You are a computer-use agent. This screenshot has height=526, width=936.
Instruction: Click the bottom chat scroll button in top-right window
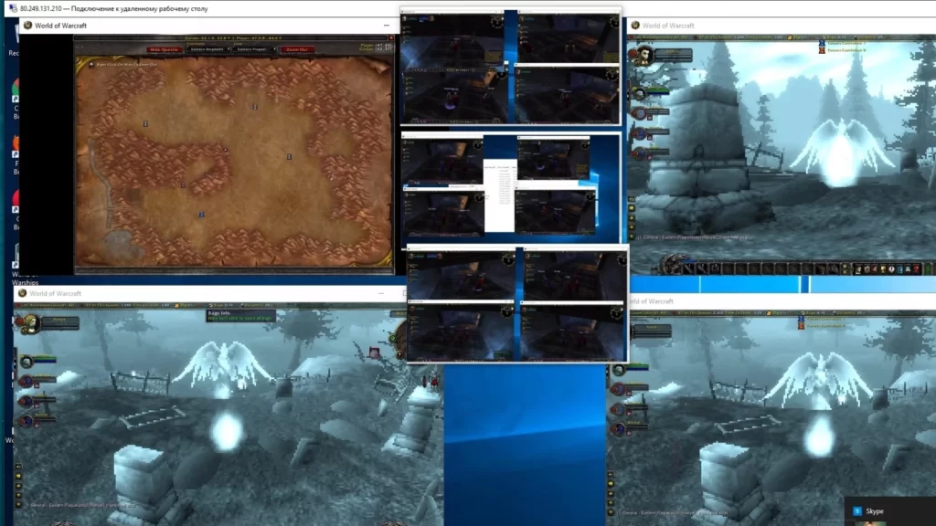pos(632,237)
